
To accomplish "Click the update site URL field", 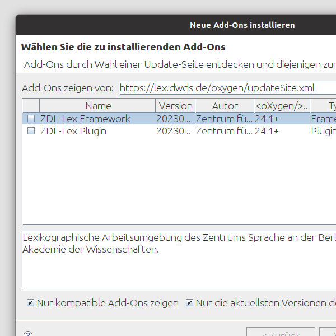I will [x=227, y=88].
